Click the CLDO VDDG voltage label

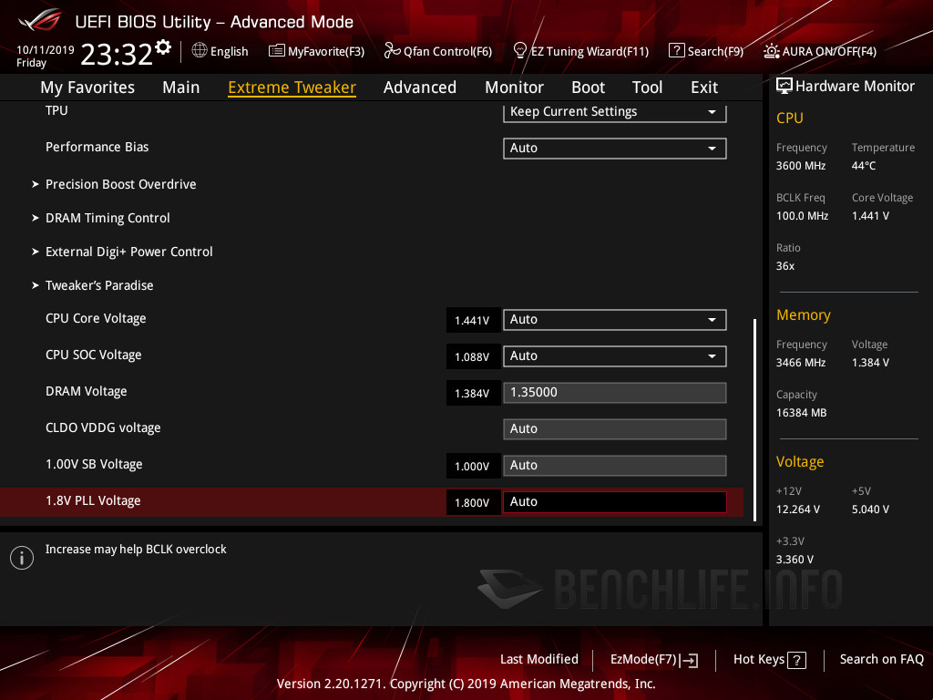[103, 428]
